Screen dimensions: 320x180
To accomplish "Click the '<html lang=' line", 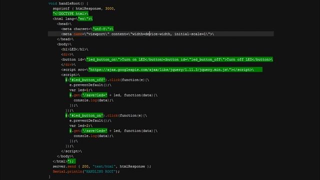I will coord(72,19).
